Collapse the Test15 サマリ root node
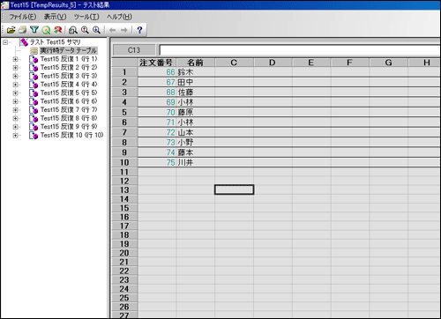441x319 pixels. [5, 42]
